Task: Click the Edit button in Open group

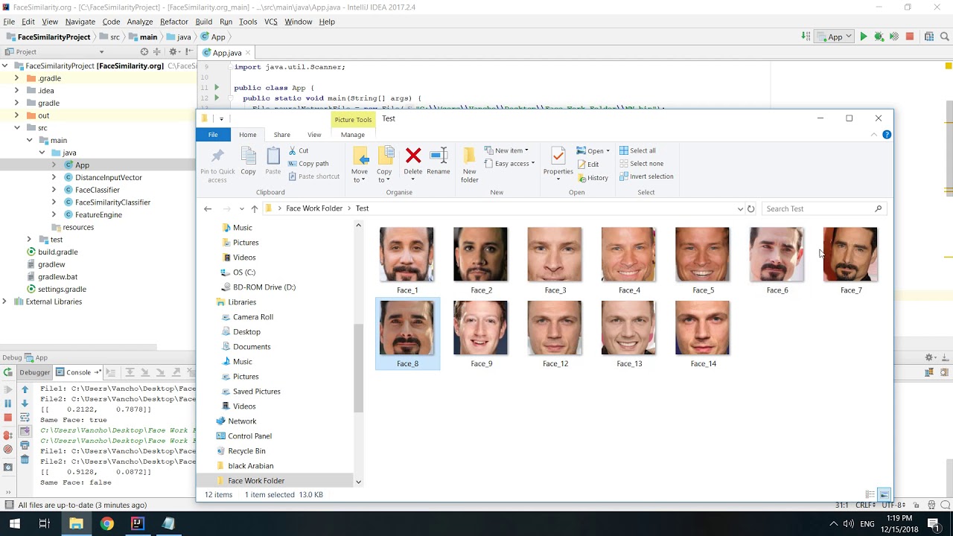Action: [588, 165]
